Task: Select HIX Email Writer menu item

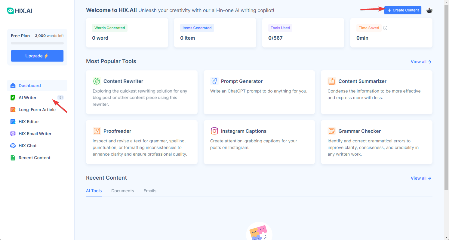Action: tap(37, 134)
